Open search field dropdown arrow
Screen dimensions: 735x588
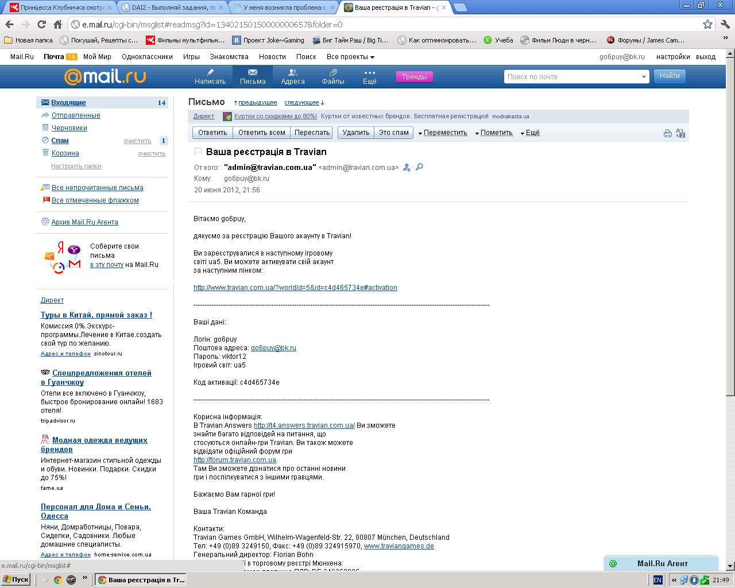644,76
